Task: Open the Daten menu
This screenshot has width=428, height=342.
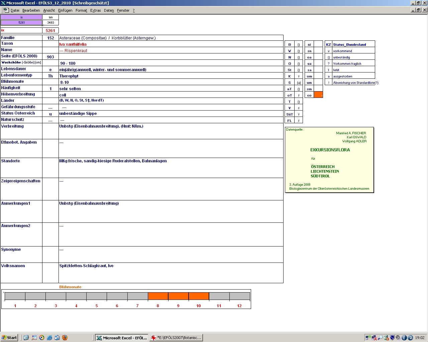Action: click(109, 10)
